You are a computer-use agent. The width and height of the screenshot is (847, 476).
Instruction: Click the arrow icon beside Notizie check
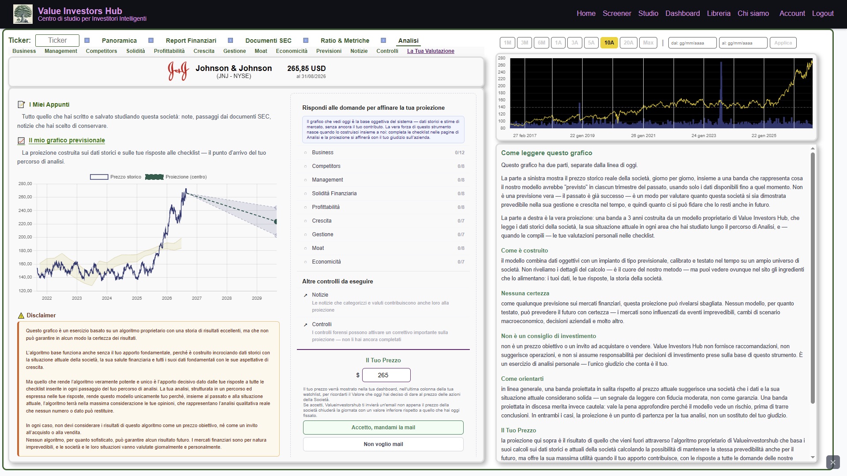click(x=305, y=295)
